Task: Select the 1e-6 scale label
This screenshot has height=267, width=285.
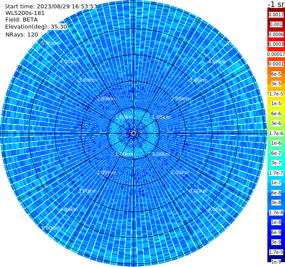Action: (276, 143)
